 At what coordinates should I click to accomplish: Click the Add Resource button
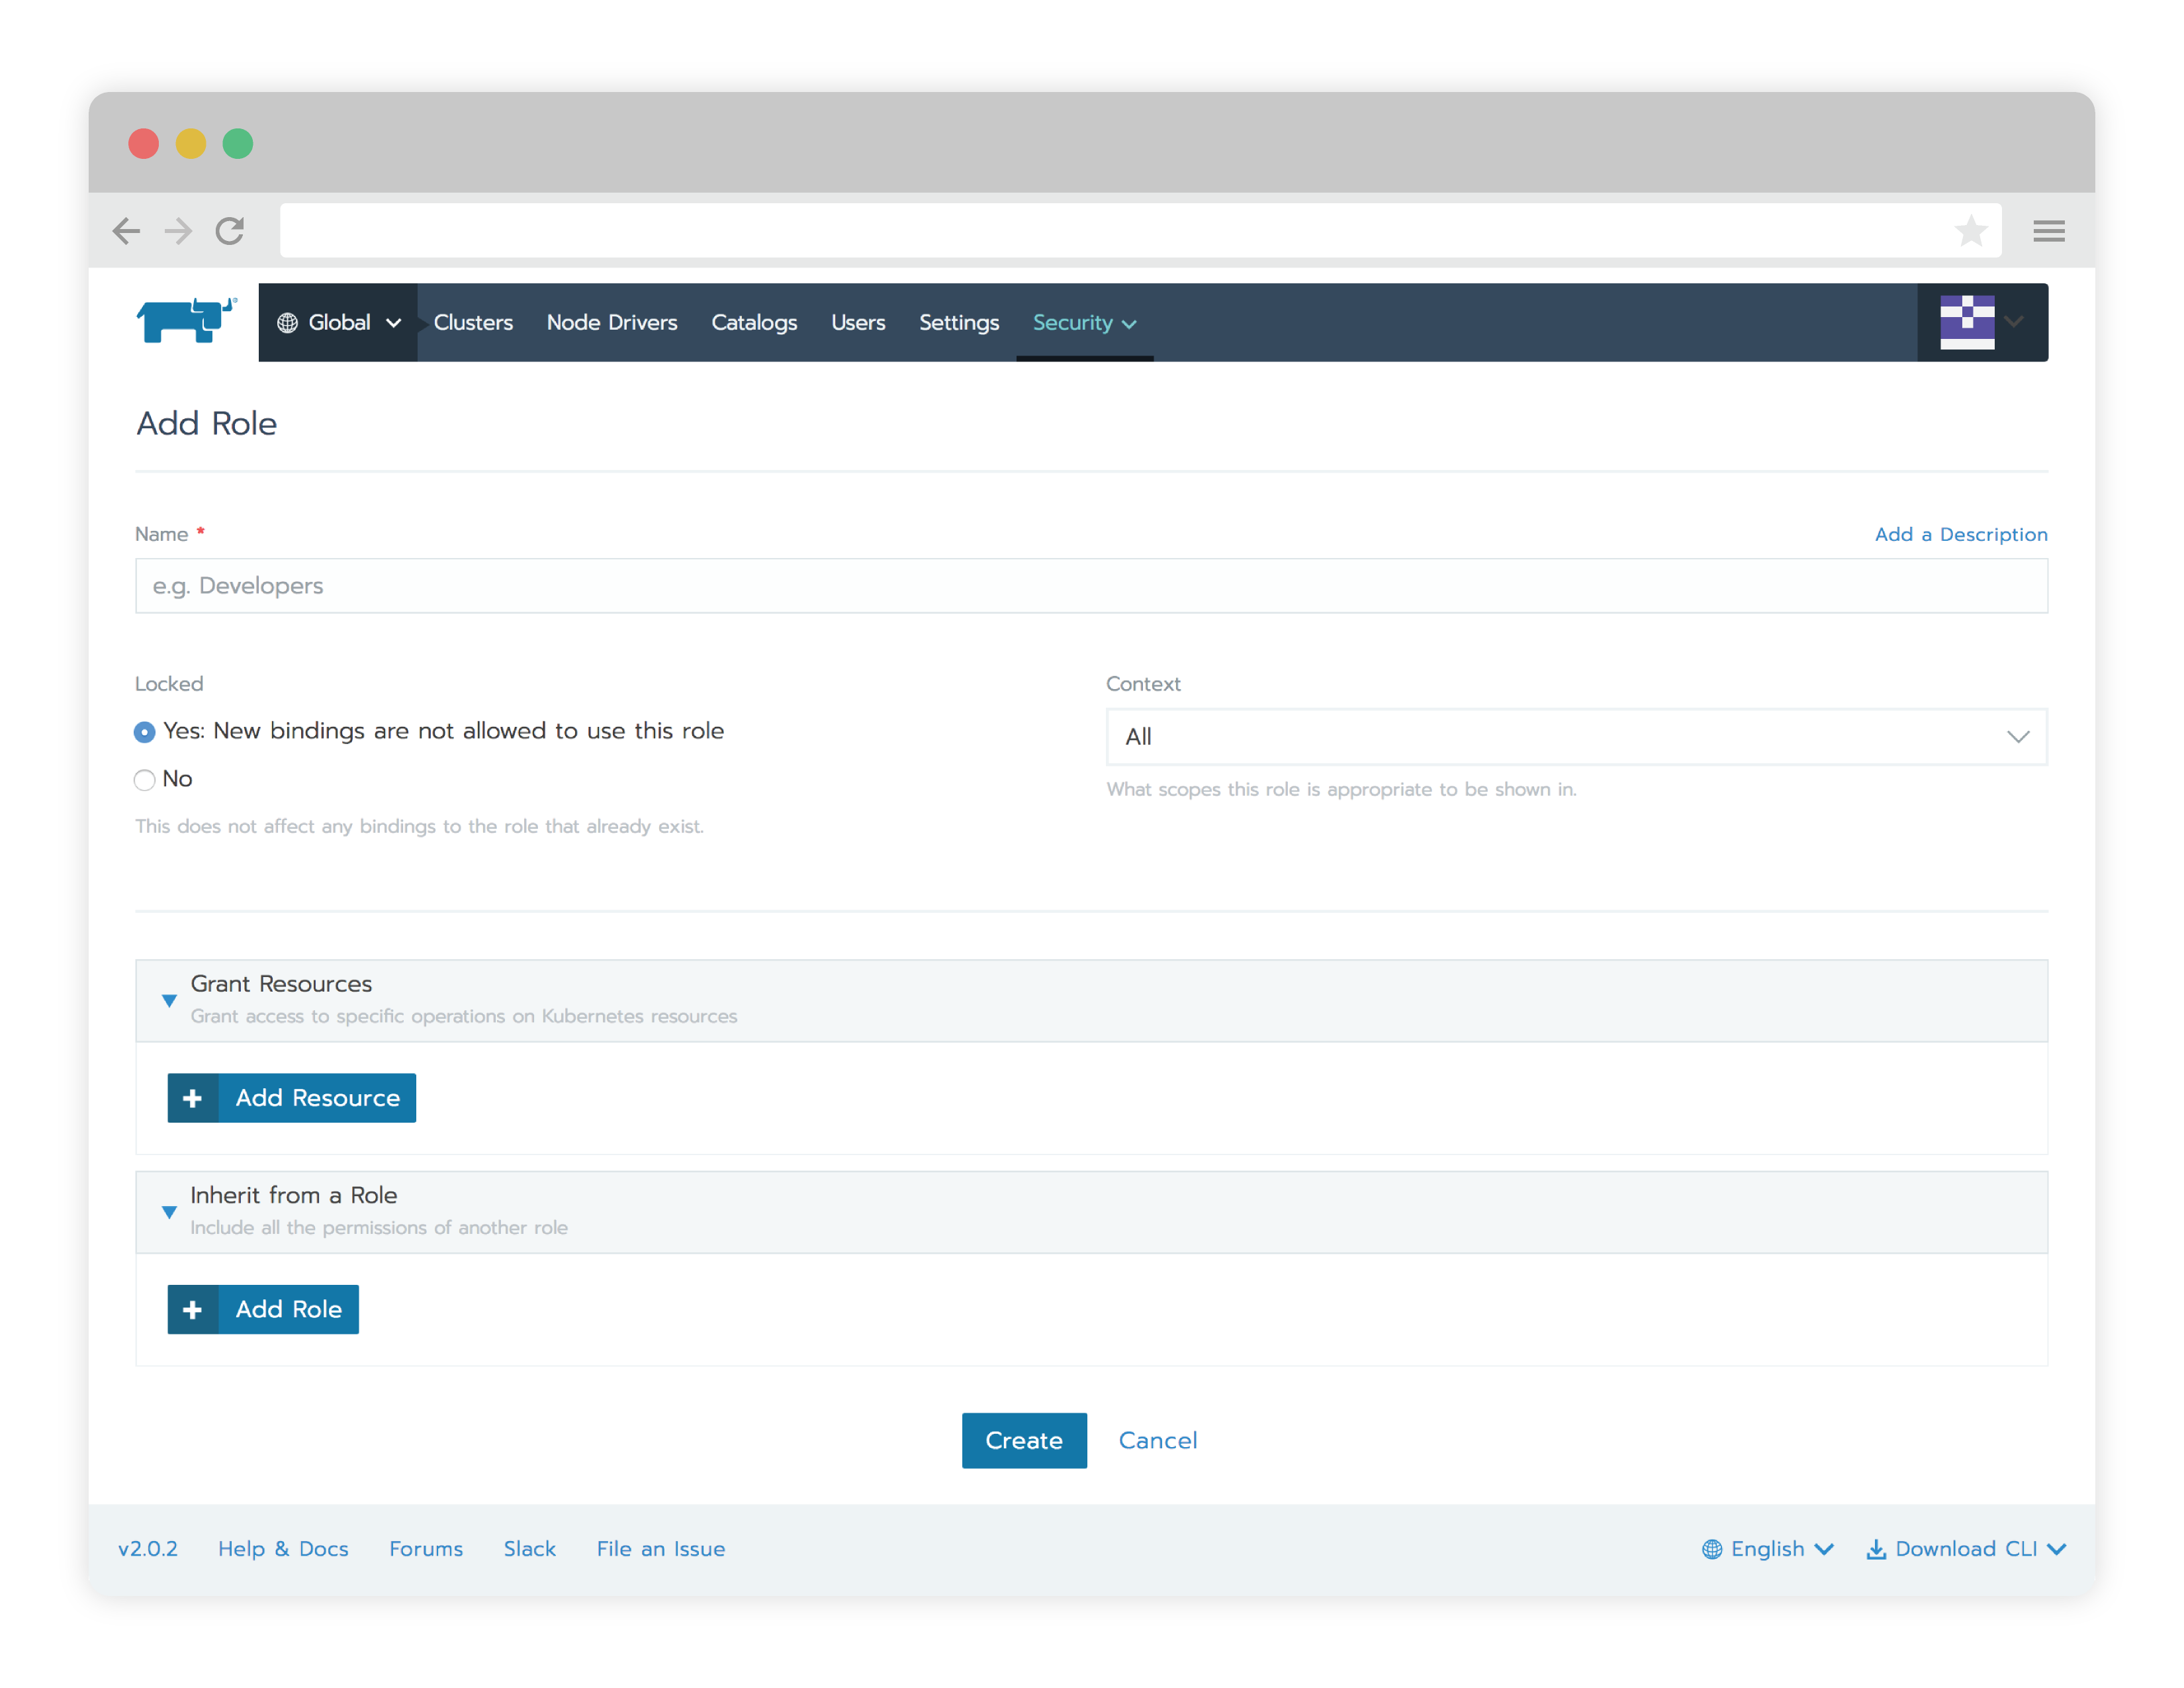[x=292, y=1098]
